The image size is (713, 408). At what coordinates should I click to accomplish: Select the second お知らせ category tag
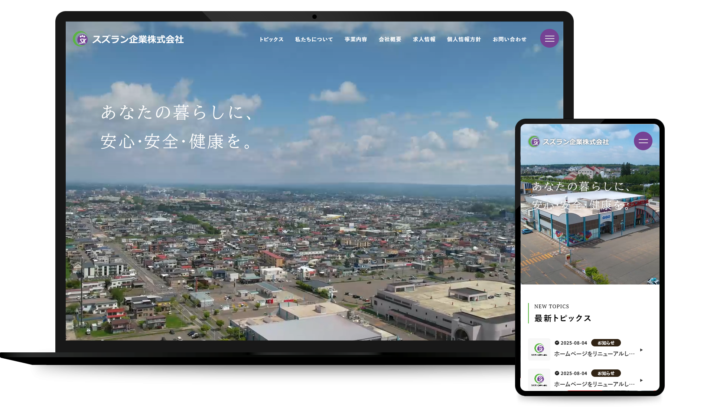point(606,373)
